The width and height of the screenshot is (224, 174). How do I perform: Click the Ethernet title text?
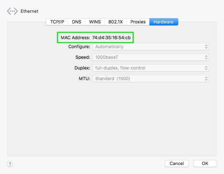pos(29,11)
